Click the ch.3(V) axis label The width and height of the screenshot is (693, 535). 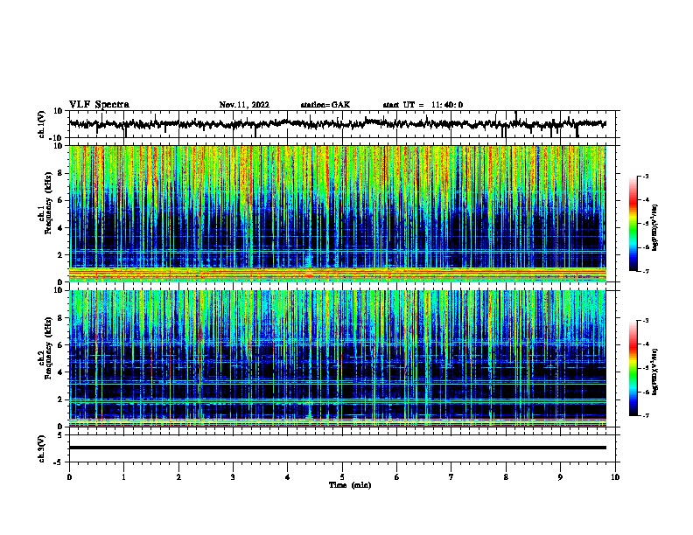pos(42,448)
